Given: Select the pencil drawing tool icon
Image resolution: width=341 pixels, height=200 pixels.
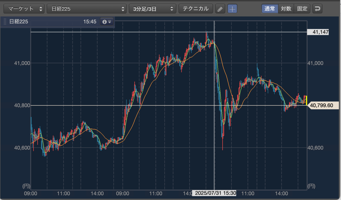Looking at the screenshot, I should [x=220, y=9].
